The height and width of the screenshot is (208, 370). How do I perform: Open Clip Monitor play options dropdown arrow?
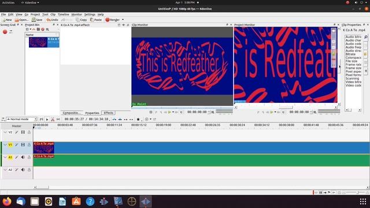[173, 112]
